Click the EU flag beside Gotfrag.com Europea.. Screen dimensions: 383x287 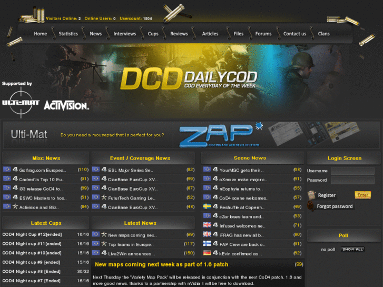coord(7,169)
